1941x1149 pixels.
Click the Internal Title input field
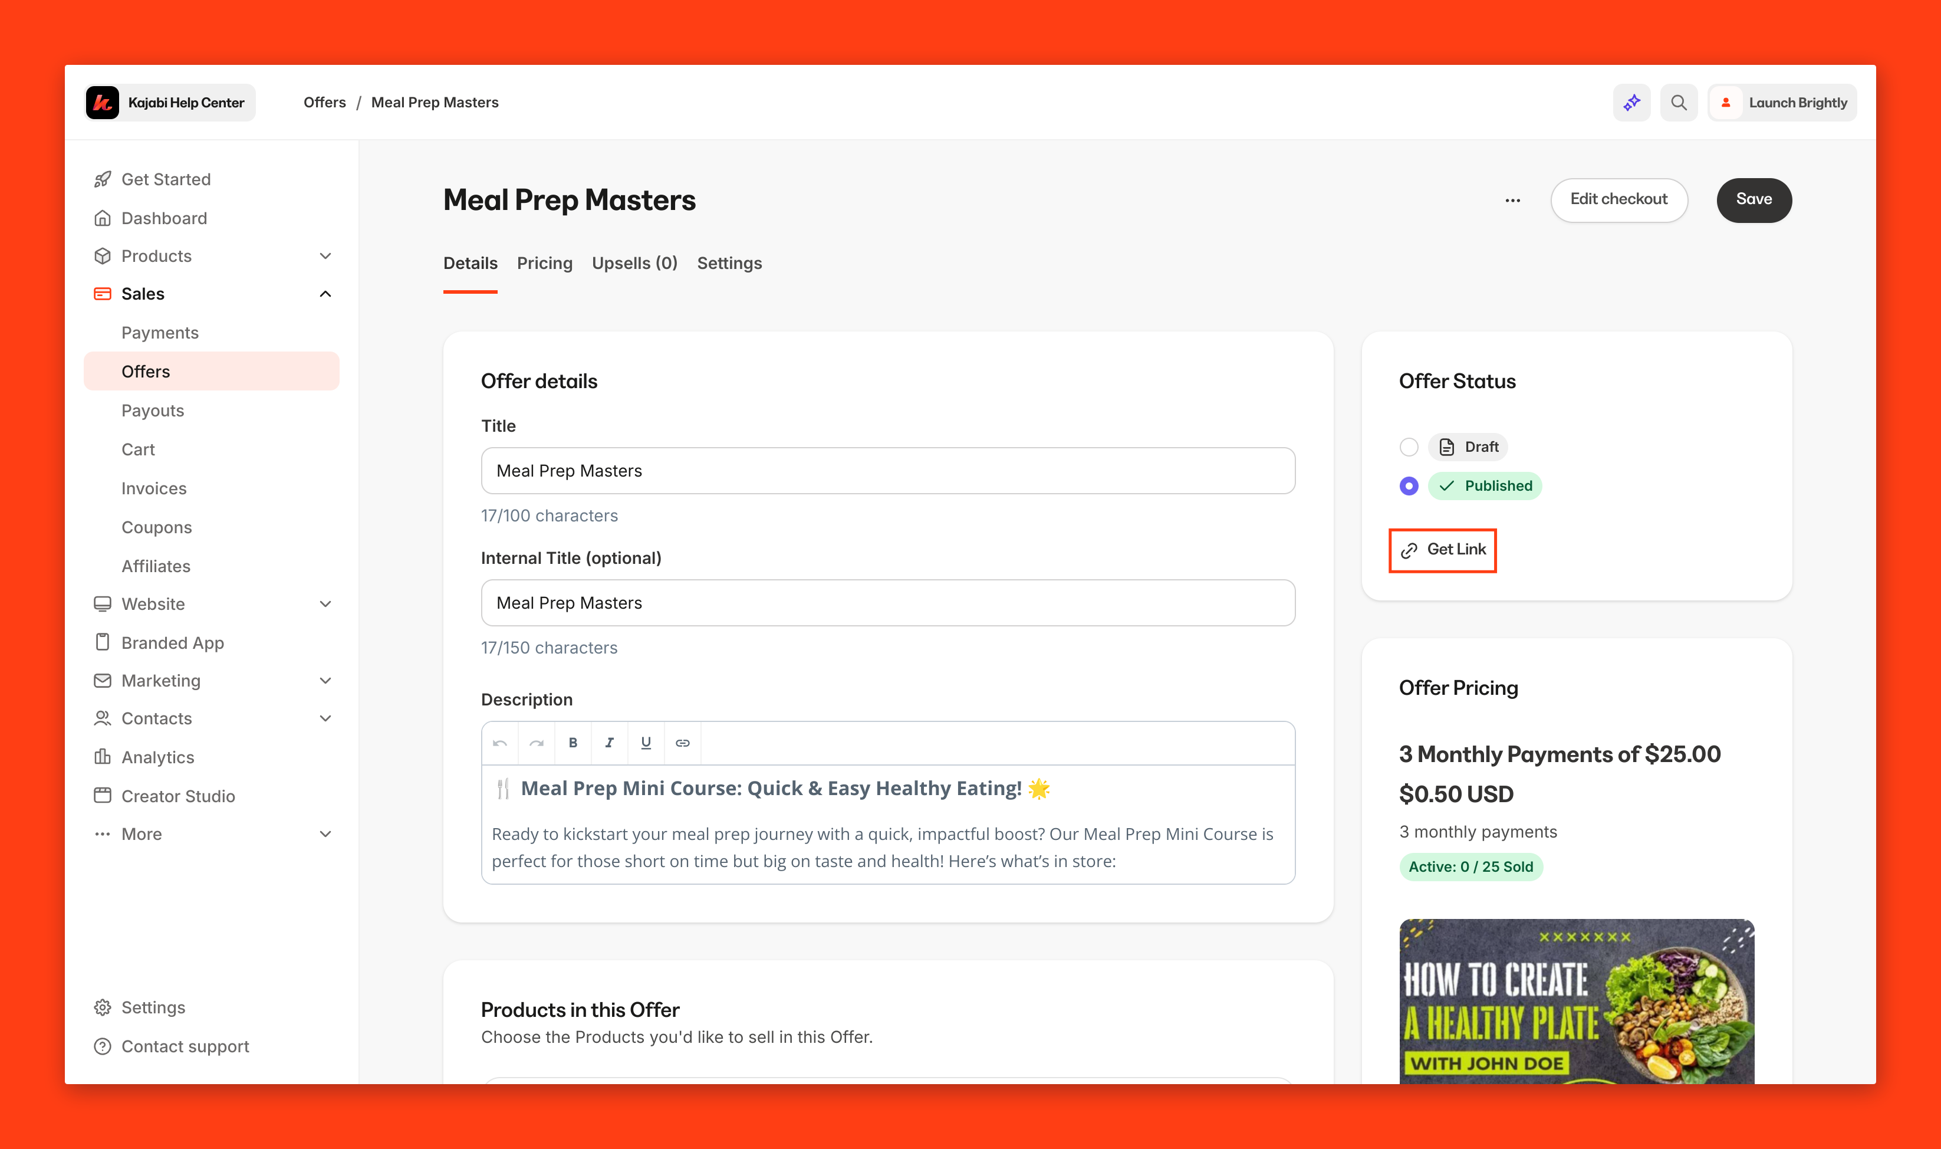coord(887,602)
